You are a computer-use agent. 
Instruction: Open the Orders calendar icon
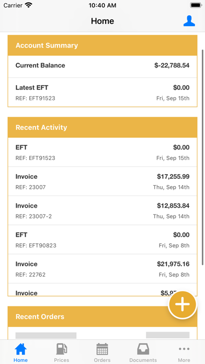102,349
